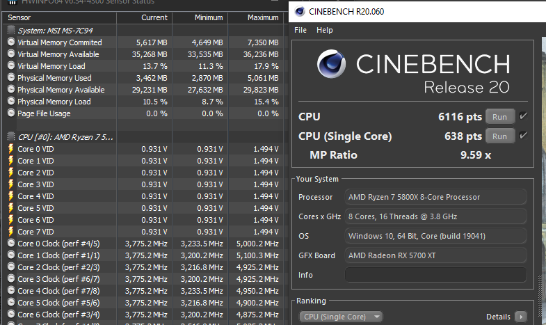Viewport: 546px width, 325px height.
Task: Click the Page File Usage sensor icon
Action: point(11,113)
